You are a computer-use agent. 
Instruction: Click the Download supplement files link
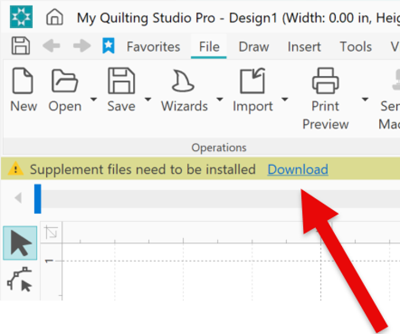(x=298, y=169)
